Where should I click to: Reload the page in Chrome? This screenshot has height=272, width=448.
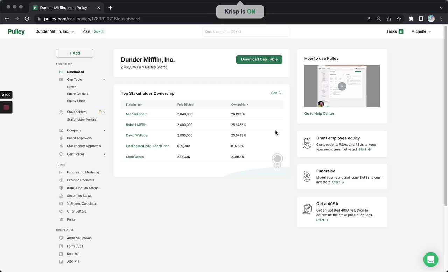[27, 19]
